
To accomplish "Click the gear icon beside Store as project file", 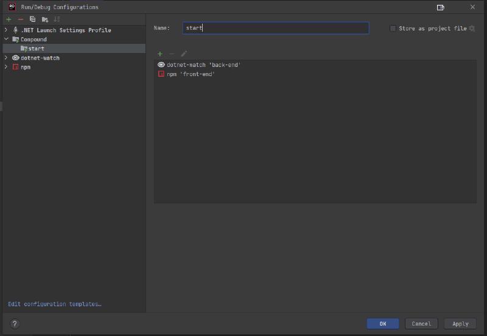I will pyautogui.click(x=471, y=29).
